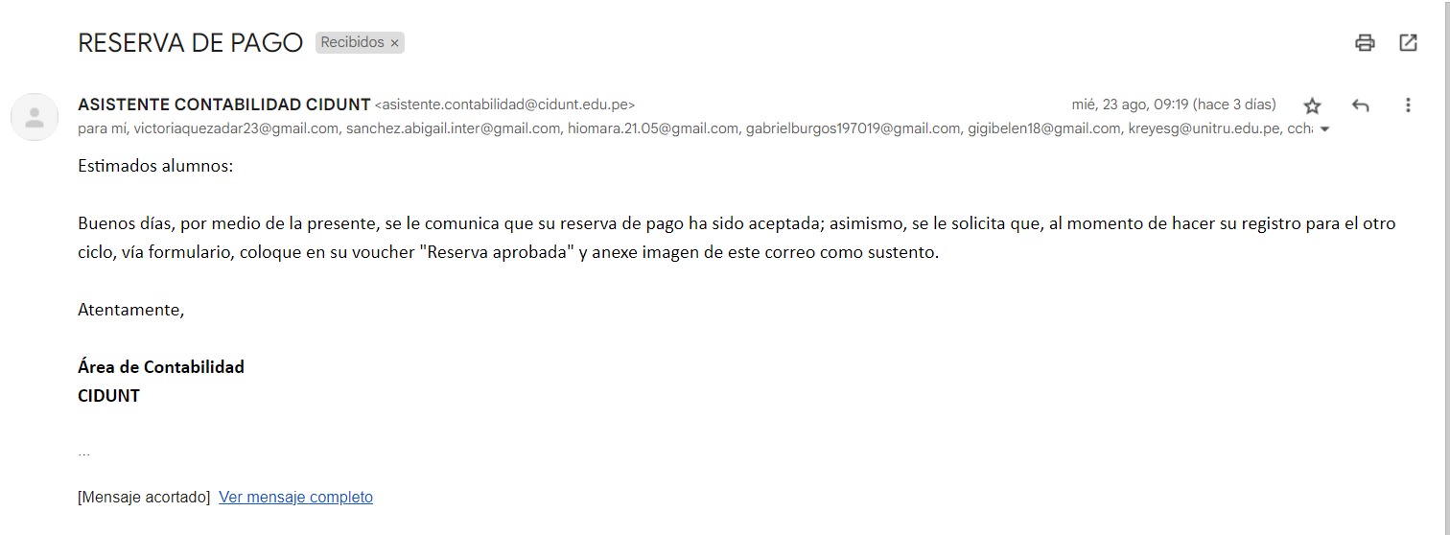Open the message in a new window
1450x535 pixels.
(x=1408, y=42)
